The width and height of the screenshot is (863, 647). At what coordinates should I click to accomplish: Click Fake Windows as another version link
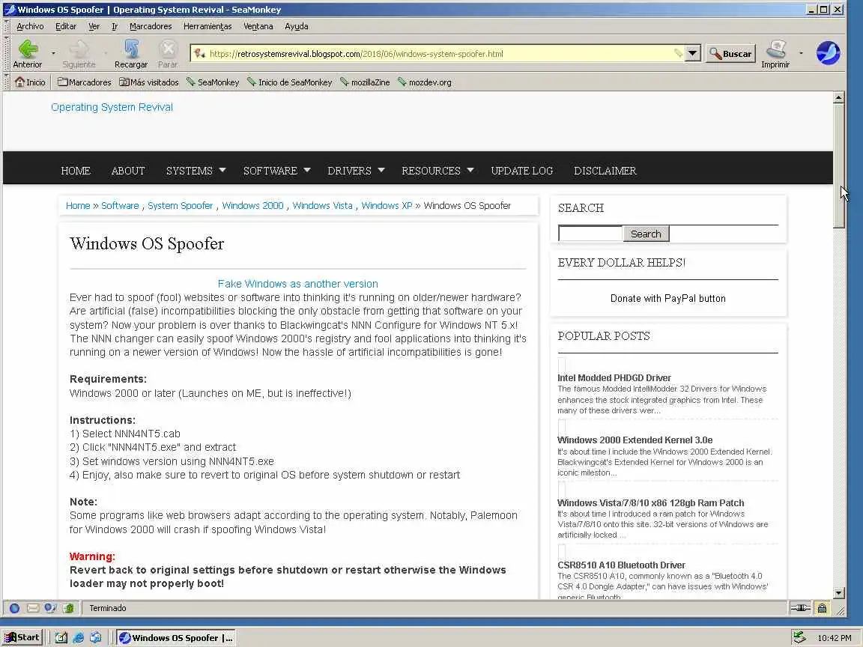(x=297, y=284)
